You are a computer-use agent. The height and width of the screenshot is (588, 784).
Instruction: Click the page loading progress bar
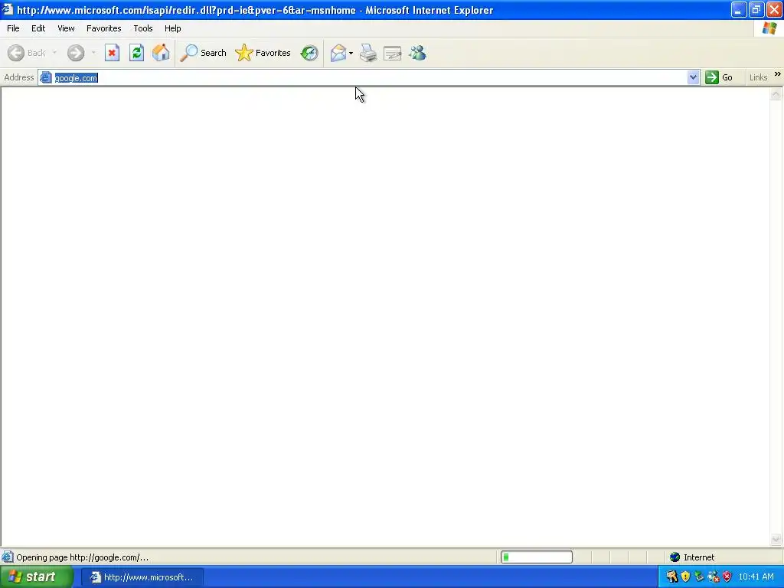(537, 557)
